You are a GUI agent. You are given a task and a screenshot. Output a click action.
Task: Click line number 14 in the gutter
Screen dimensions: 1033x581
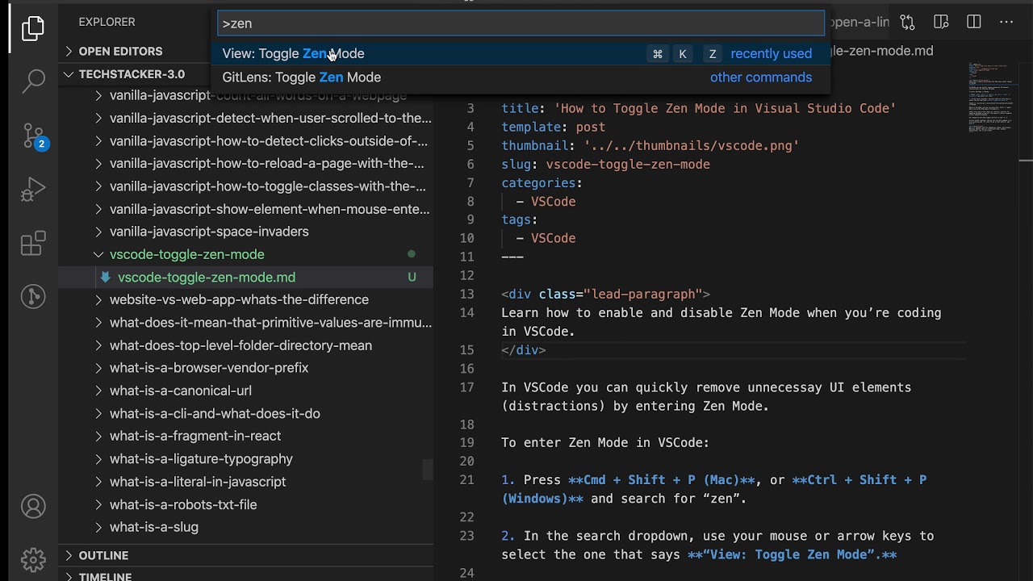(467, 313)
